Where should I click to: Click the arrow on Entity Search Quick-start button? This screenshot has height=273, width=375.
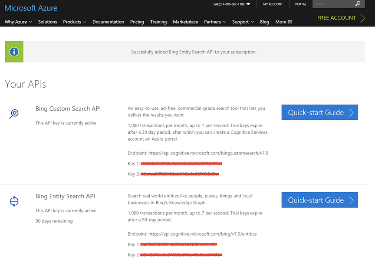(x=351, y=200)
